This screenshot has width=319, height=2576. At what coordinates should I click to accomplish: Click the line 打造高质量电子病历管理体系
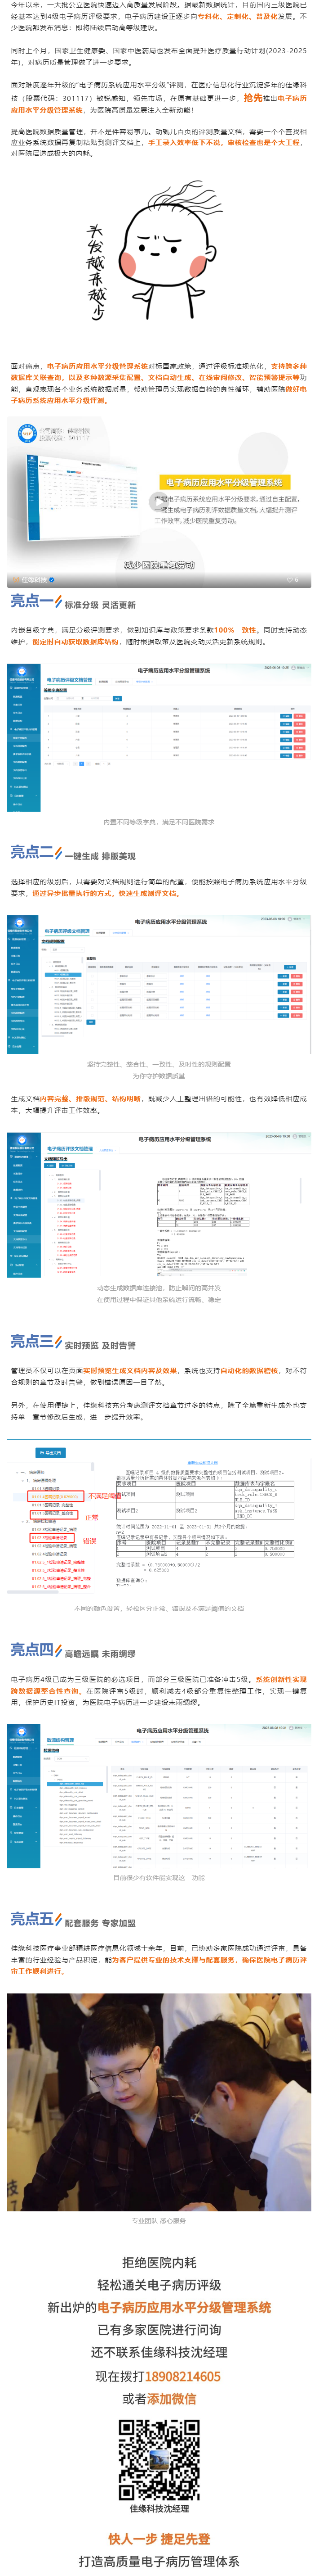click(x=159, y=2561)
